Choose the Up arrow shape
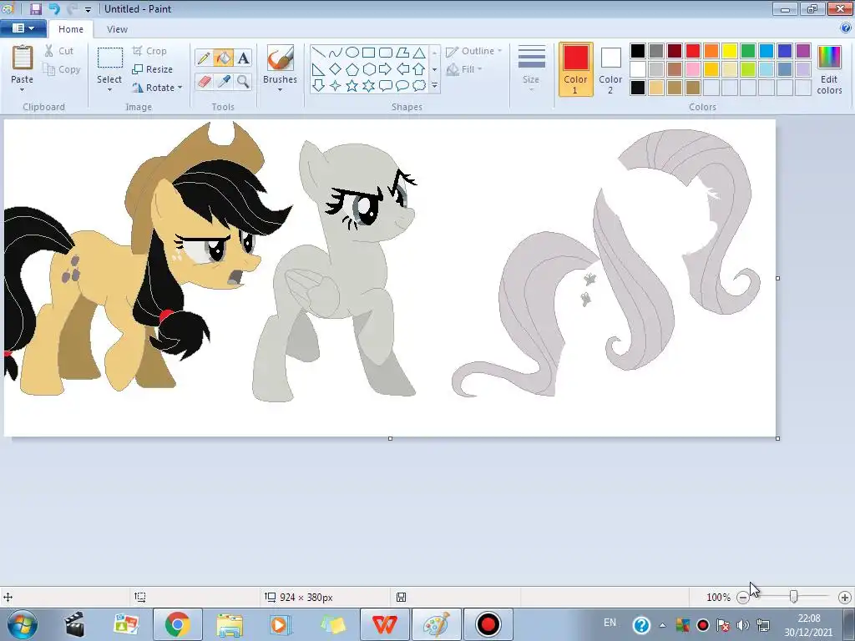This screenshot has width=855, height=641. (x=419, y=69)
